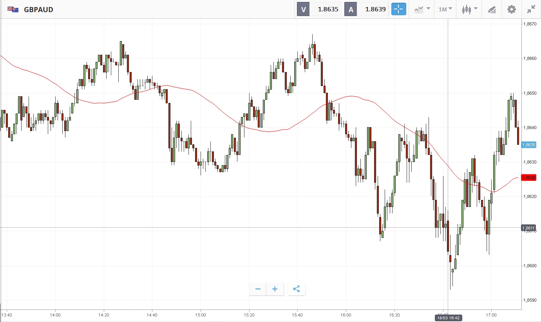Click the sell (V) button at 1.8635
Viewport: 541px width, 322px height.
click(x=319, y=9)
